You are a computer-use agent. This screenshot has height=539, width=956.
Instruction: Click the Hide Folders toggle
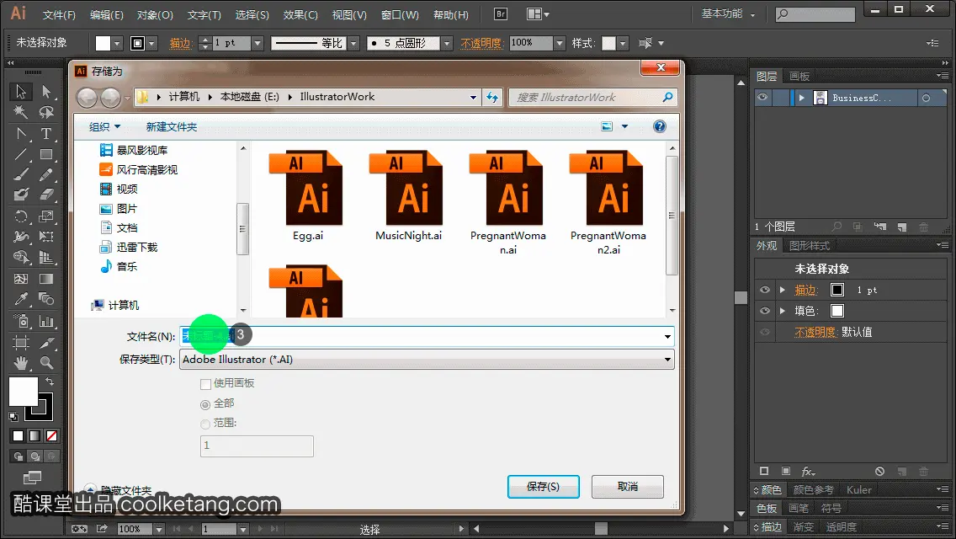(119, 489)
